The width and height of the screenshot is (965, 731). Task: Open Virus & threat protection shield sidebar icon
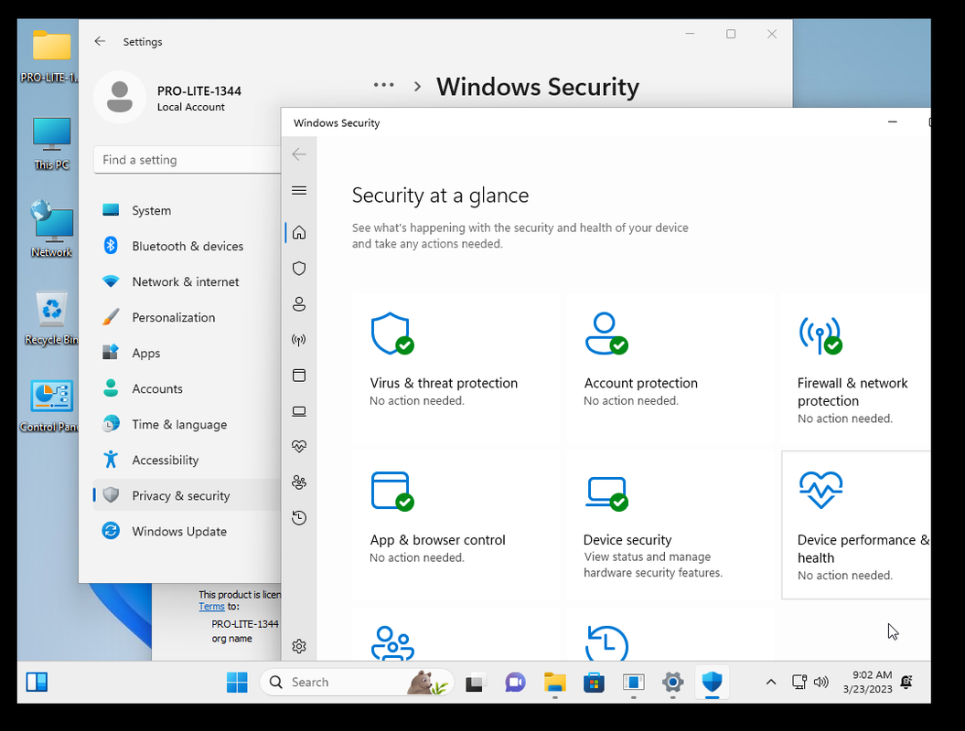click(299, 268)
